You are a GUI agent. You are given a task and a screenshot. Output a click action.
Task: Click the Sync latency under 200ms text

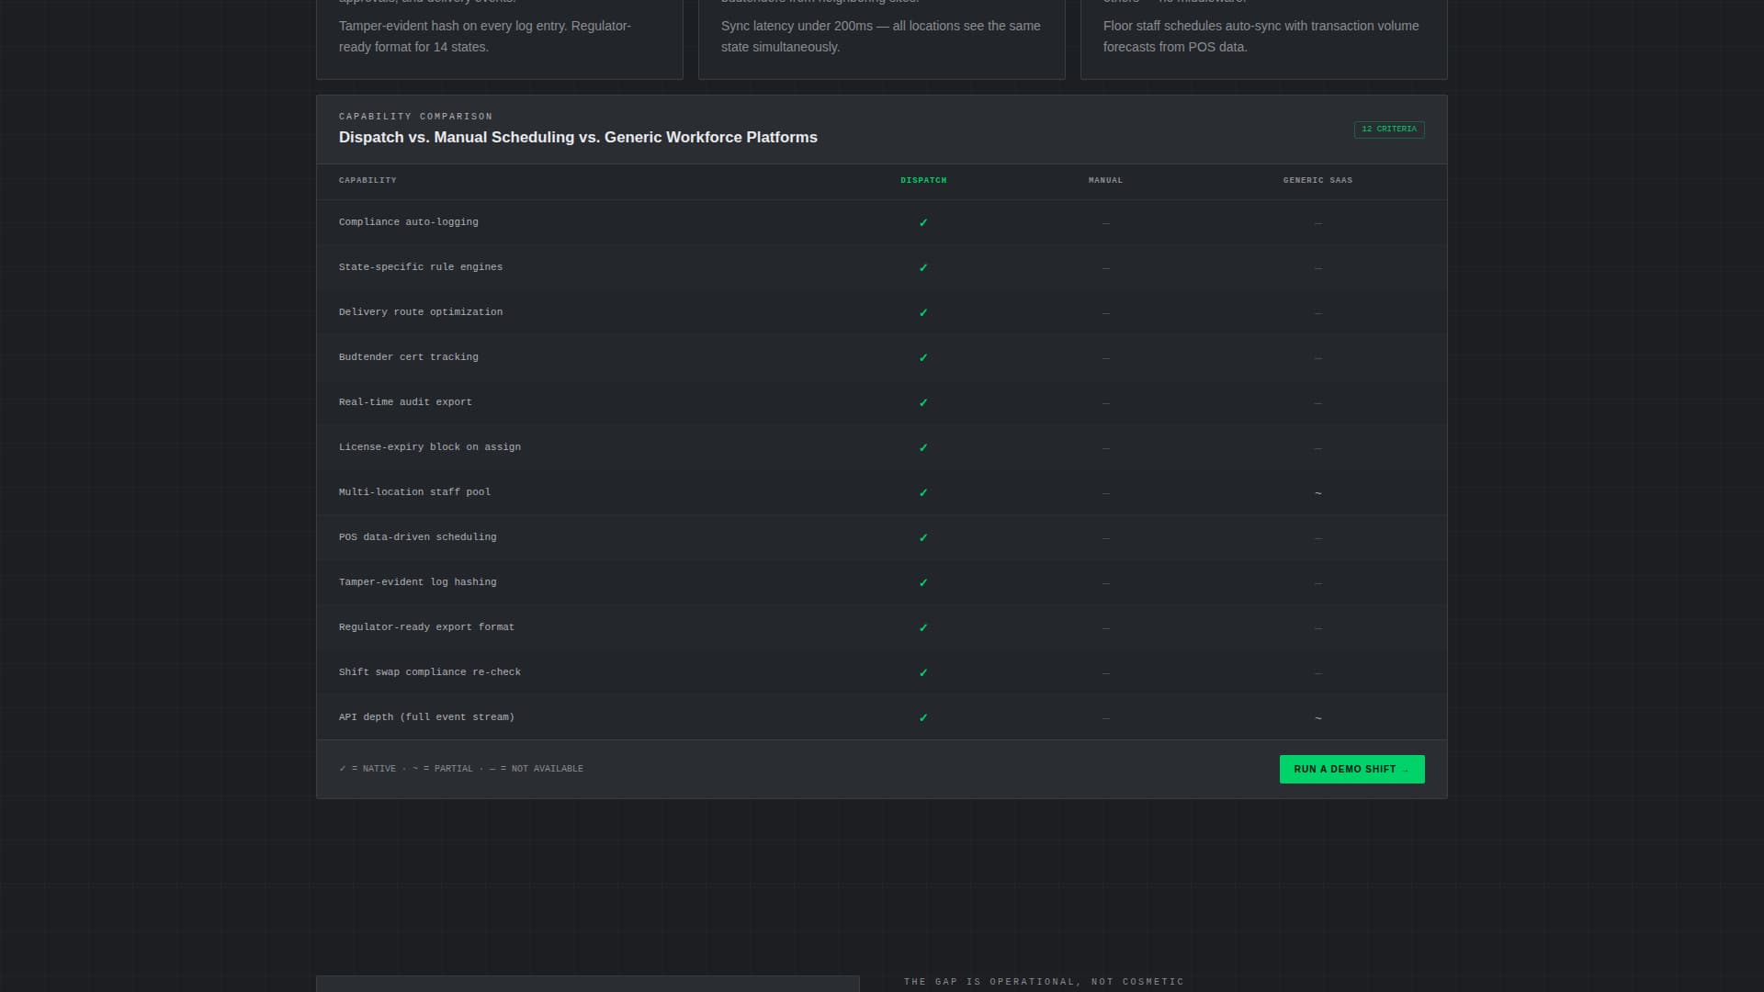(x=880, y=37)
